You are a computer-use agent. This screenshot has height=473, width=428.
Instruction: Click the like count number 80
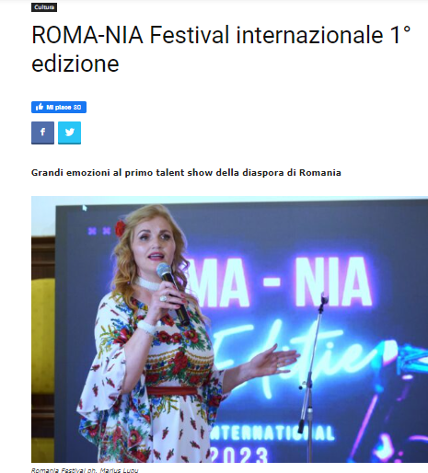pyautogui.click(x=77, y=108)
